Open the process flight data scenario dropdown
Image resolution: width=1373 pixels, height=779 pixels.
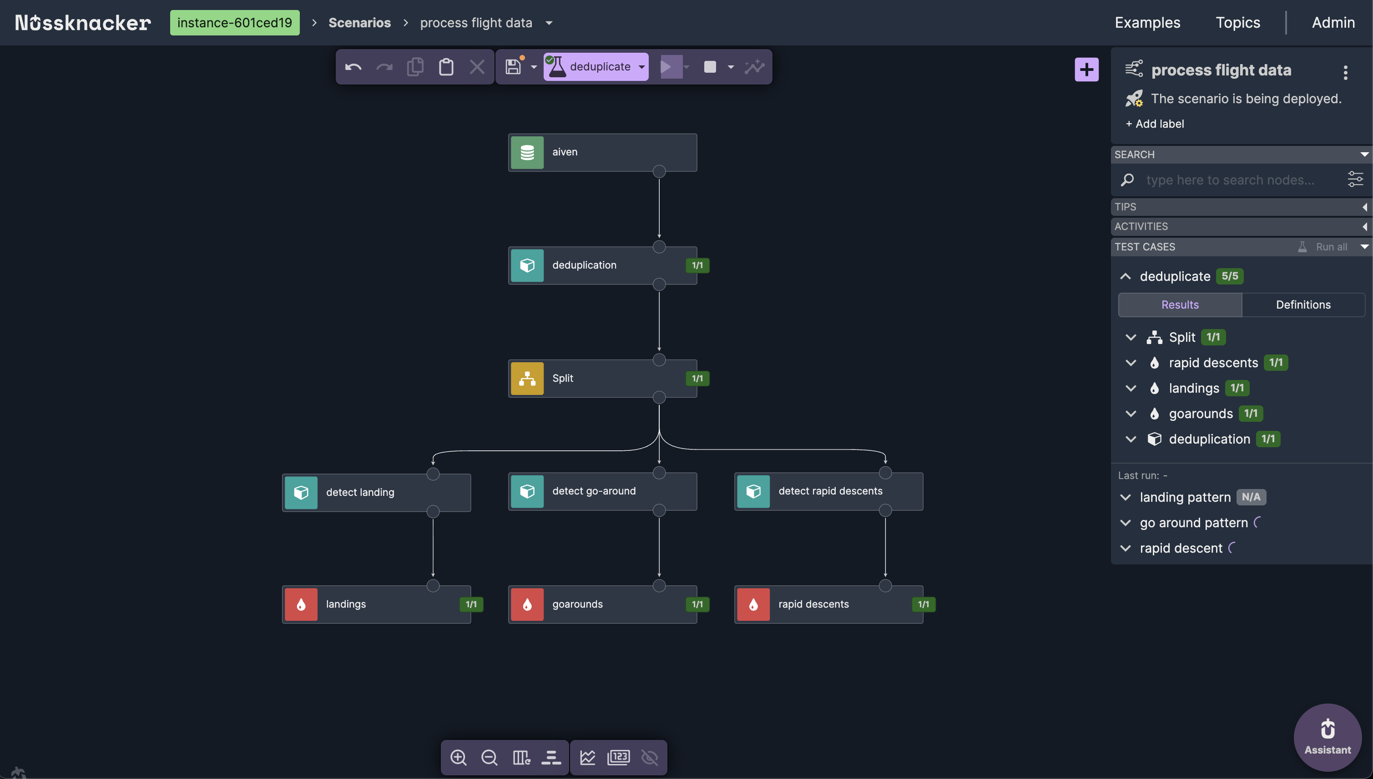point(548,22)
